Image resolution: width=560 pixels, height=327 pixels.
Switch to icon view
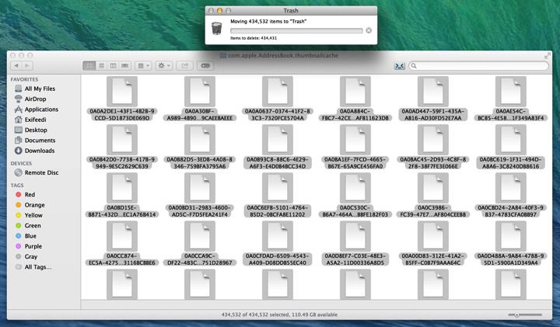pyautogui.click(x=89, y=65)
